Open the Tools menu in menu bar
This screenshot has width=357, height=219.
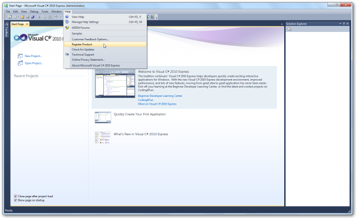(x=45, y=11)
